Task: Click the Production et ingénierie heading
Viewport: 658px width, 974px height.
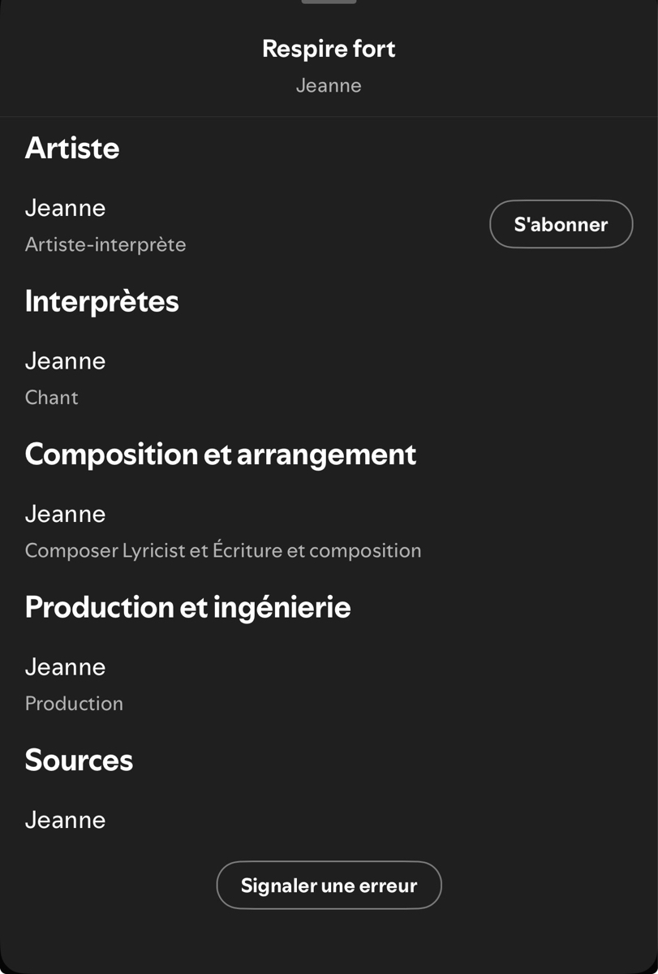Action: pyautogui.click(x=187, y=607)
